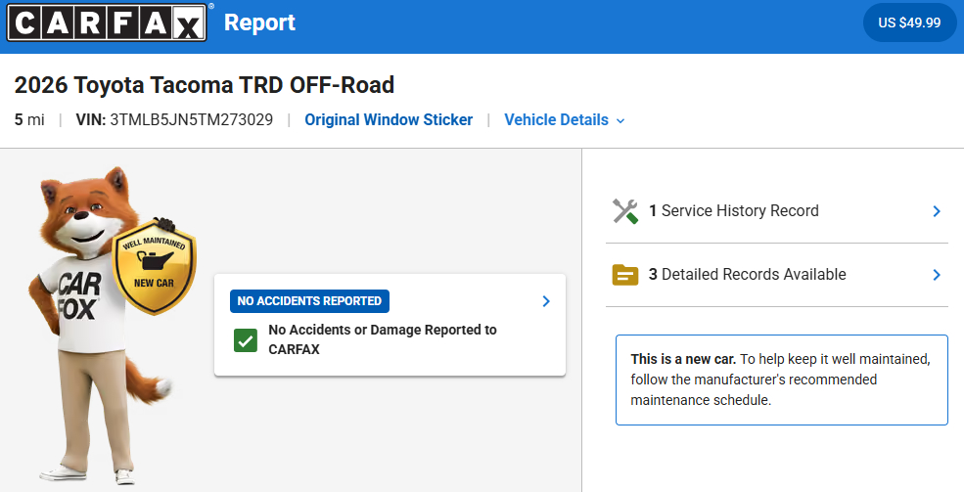Image resolution: width=964 pixels, height=492 pixels.
Task: Click chevron beside Service History Record
Action: tap(937, 211)
